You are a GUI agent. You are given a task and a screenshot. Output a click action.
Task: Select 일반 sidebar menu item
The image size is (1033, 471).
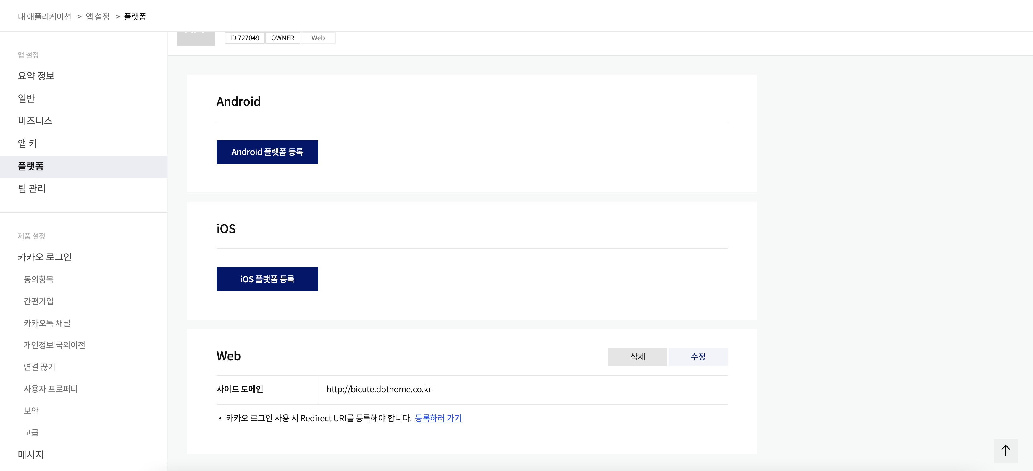click(26, 98)
